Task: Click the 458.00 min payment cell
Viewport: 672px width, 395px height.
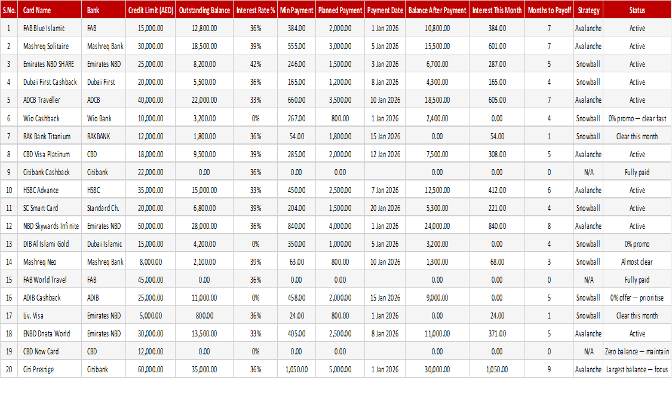Action: pos(296,298)
